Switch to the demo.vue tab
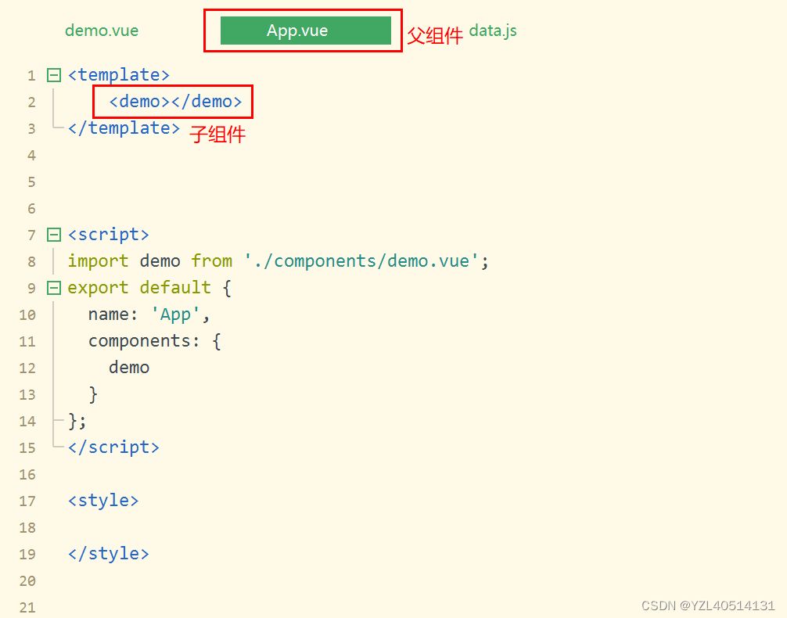Image resolution: width=787 pixels, height=618 pixels. (x=102, y=31)
